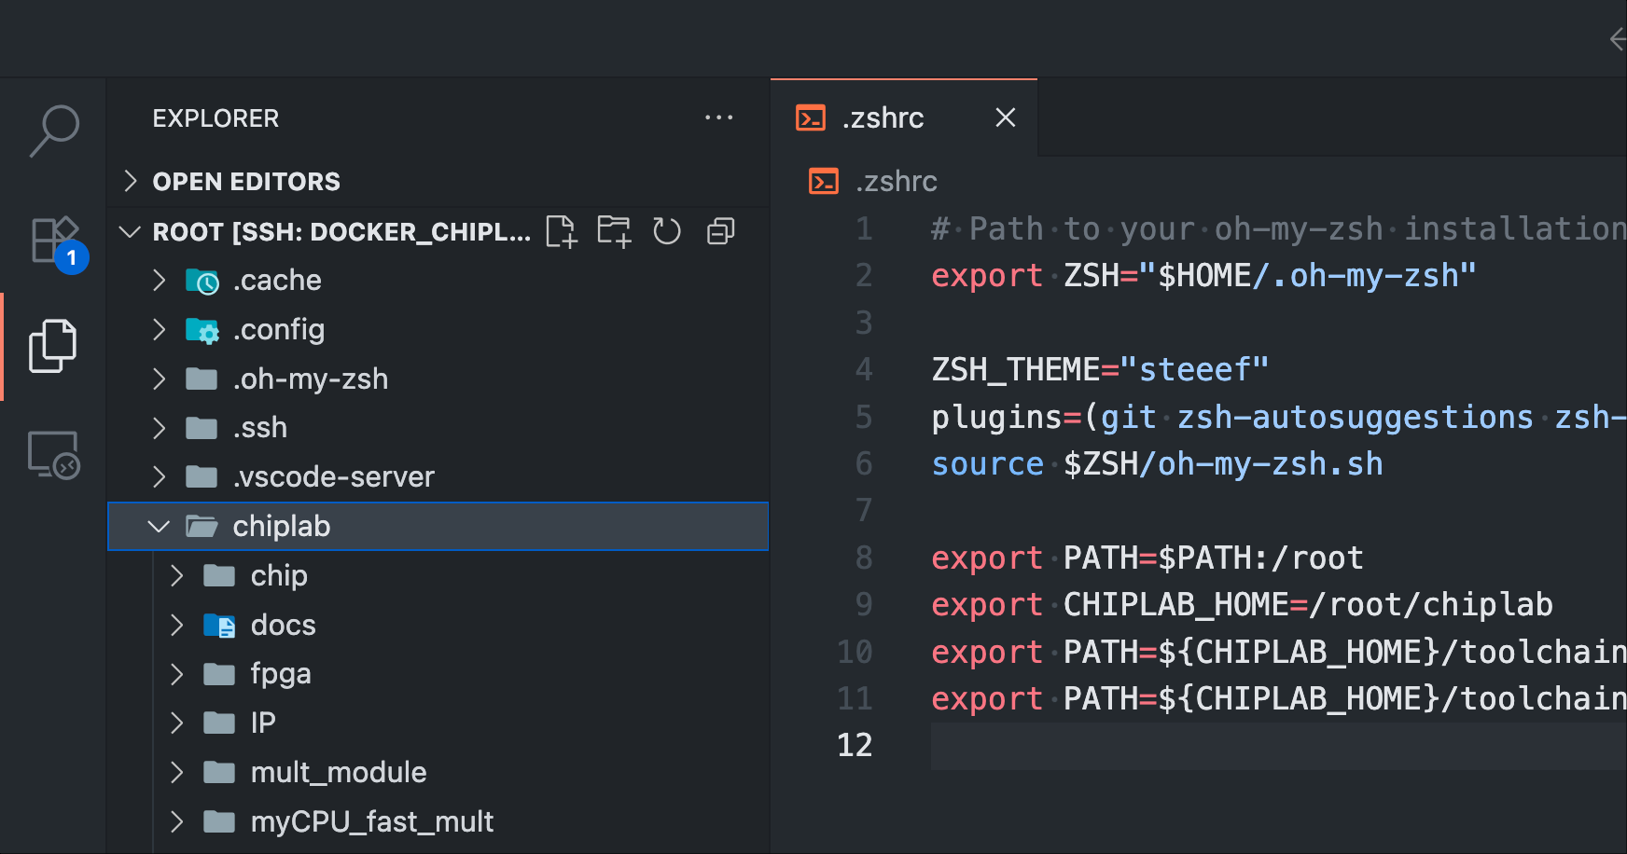Expand the IP subfolder chevron
This screenshot has width=1627, height=854.
coord(176,723)
